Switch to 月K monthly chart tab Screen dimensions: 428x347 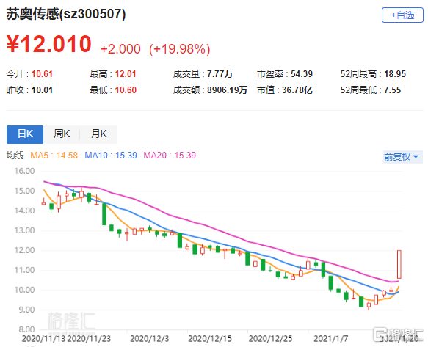tap(99, 134)
